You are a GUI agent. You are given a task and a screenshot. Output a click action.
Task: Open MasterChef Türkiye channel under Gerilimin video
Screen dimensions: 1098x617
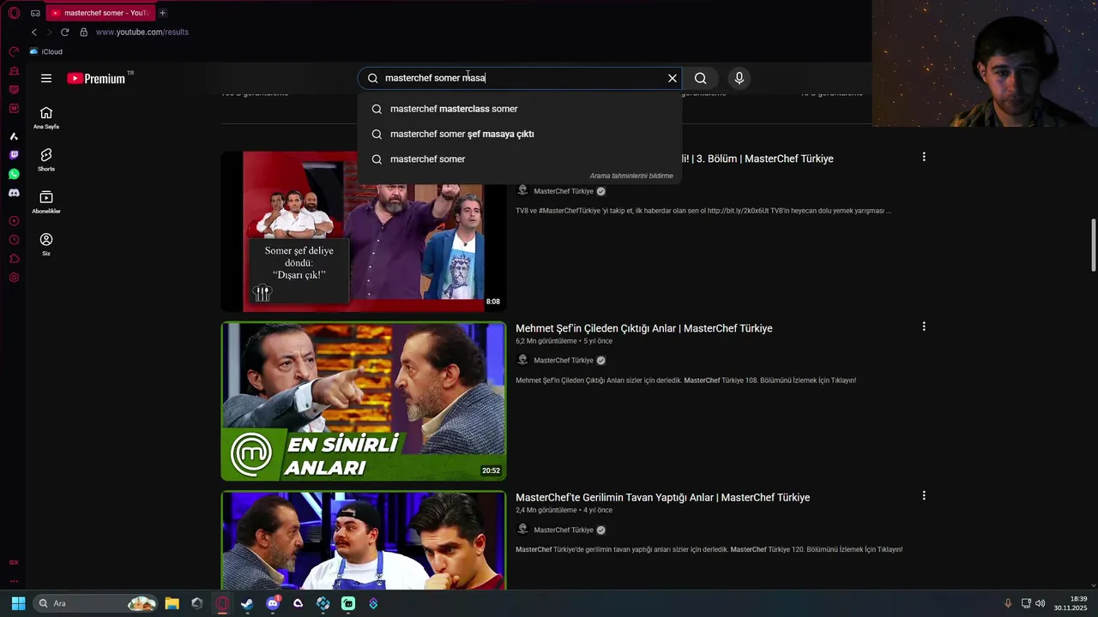(x=563, y=530)
